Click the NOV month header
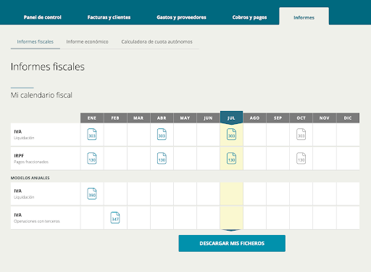The image size is (371, 272). [x=325, y=118]
